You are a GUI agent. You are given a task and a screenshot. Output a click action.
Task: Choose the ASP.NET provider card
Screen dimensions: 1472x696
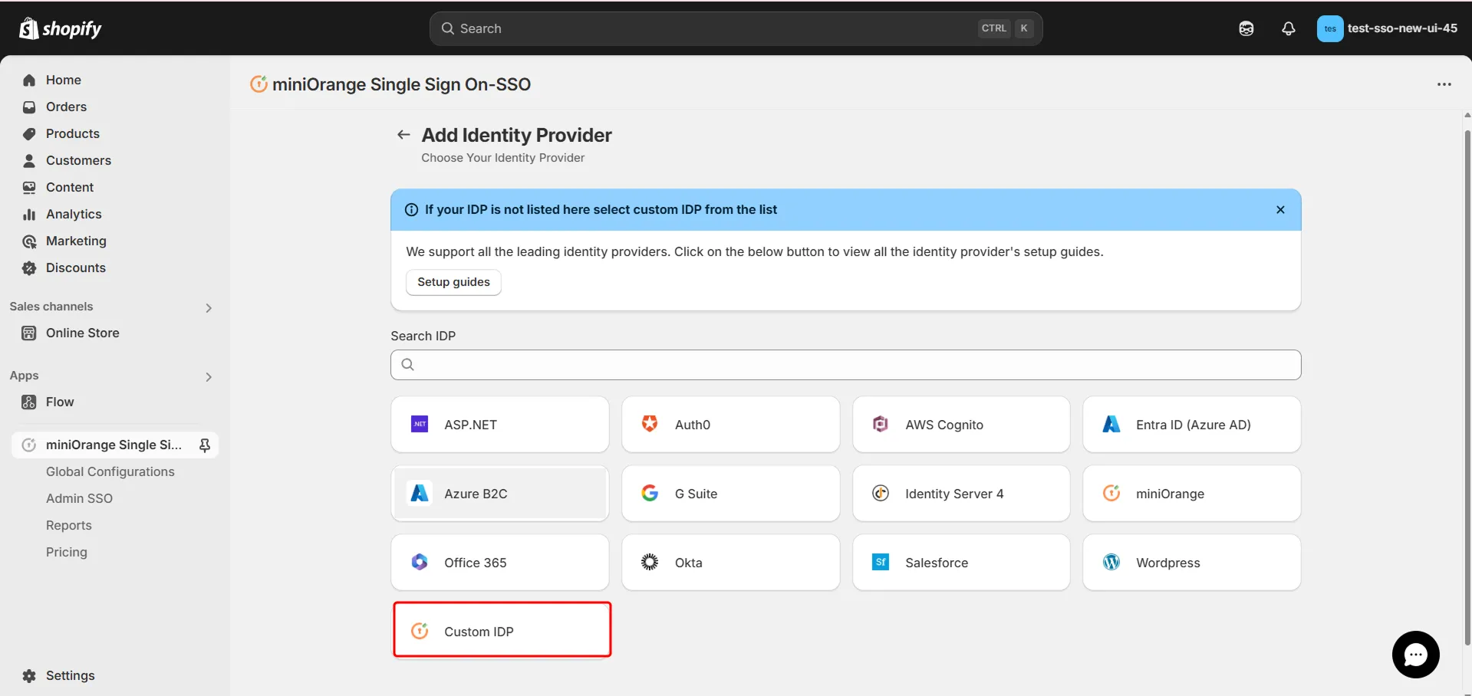[500, 425]
